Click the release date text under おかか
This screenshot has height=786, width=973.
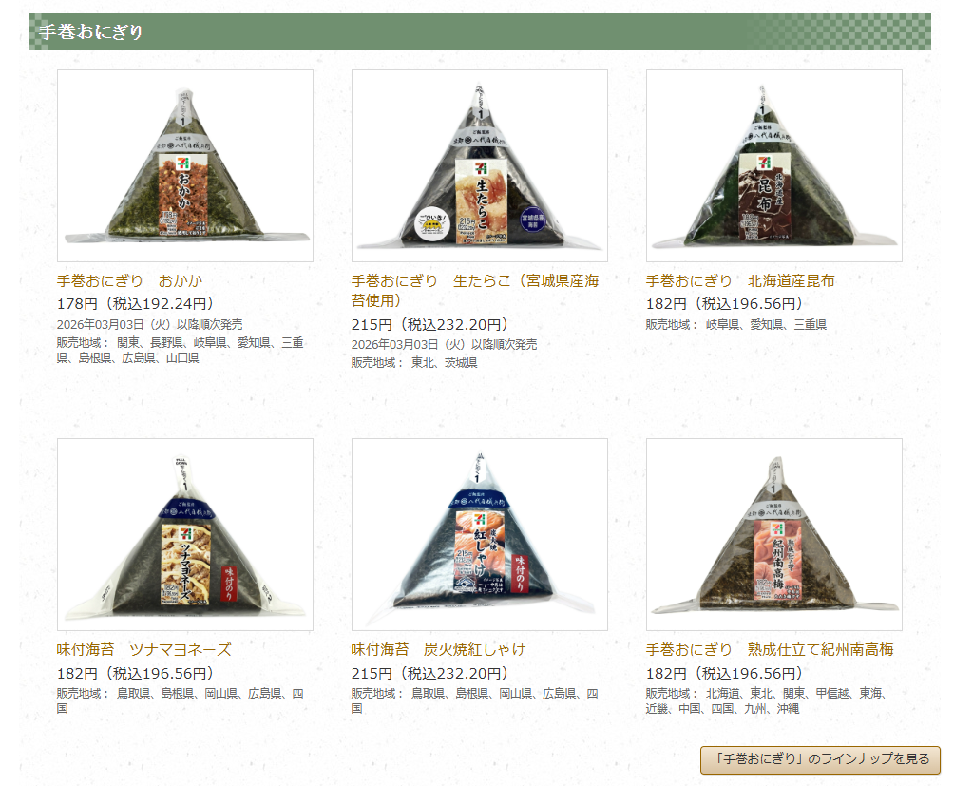click(149, 325)
